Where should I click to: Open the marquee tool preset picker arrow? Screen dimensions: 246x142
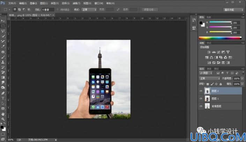tap(9, 9)
